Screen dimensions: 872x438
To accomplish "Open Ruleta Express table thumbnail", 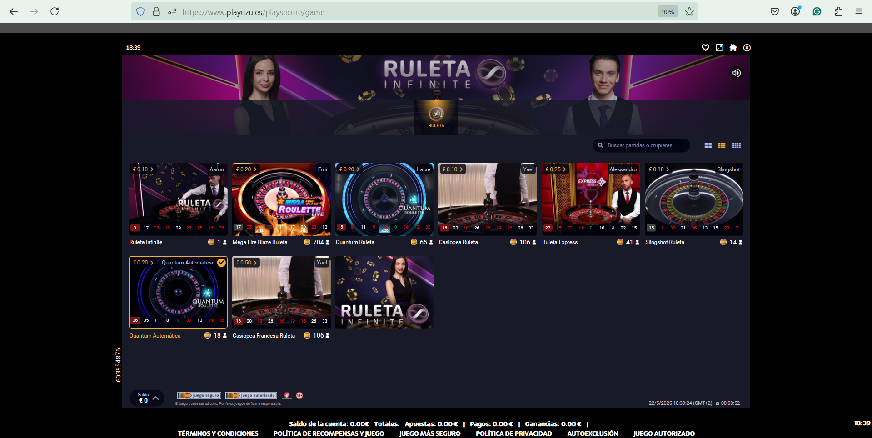I will (591, 199).
